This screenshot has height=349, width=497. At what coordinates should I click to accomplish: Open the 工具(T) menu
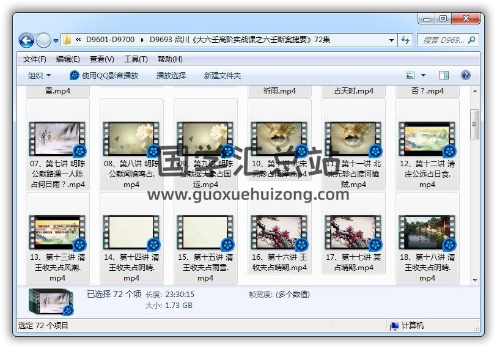point(136,59)
